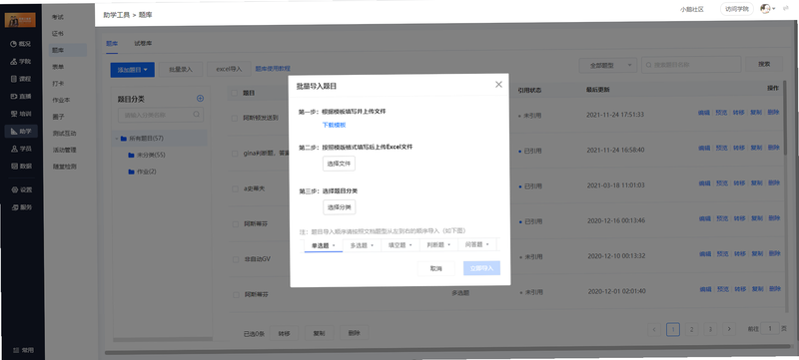Close the 批量导入题目 dialog

(498, 85)
